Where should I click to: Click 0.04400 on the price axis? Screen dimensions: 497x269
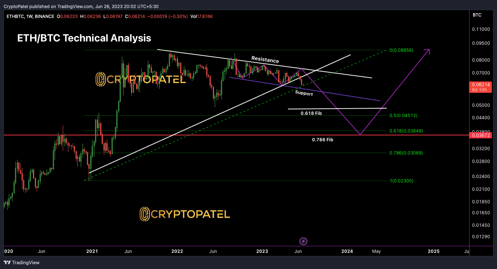(x=481, y=118)
